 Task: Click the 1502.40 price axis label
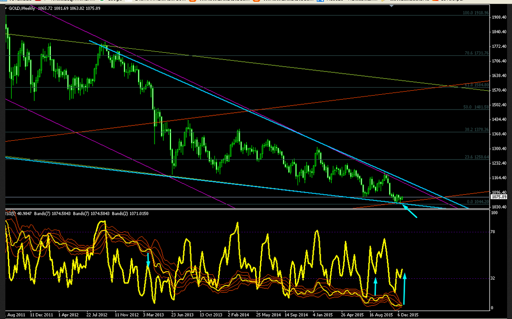point(499,105)
